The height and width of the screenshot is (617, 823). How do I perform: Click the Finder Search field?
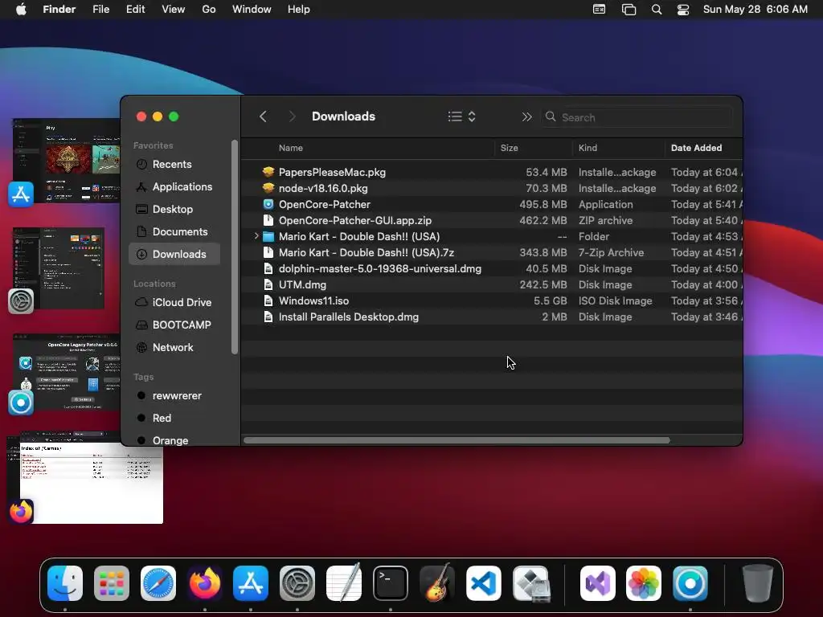click(637, 117)
